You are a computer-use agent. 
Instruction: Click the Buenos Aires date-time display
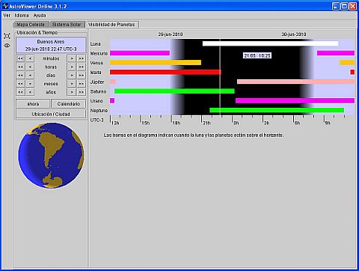click(x=51, y=45)
